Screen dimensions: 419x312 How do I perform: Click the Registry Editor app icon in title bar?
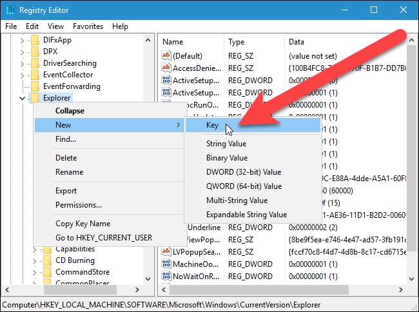click(9, 10)
